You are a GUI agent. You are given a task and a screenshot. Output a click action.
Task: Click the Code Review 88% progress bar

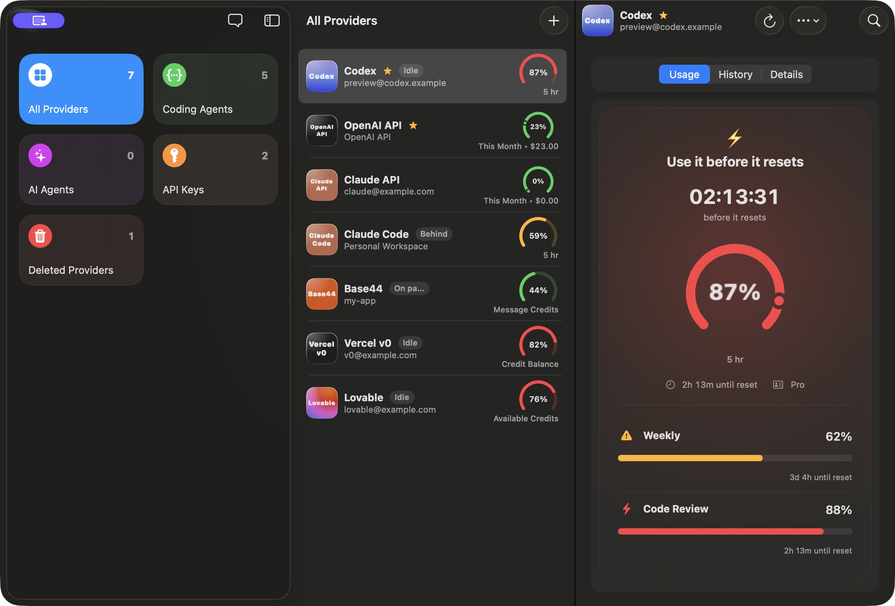[x=735, y=531]
